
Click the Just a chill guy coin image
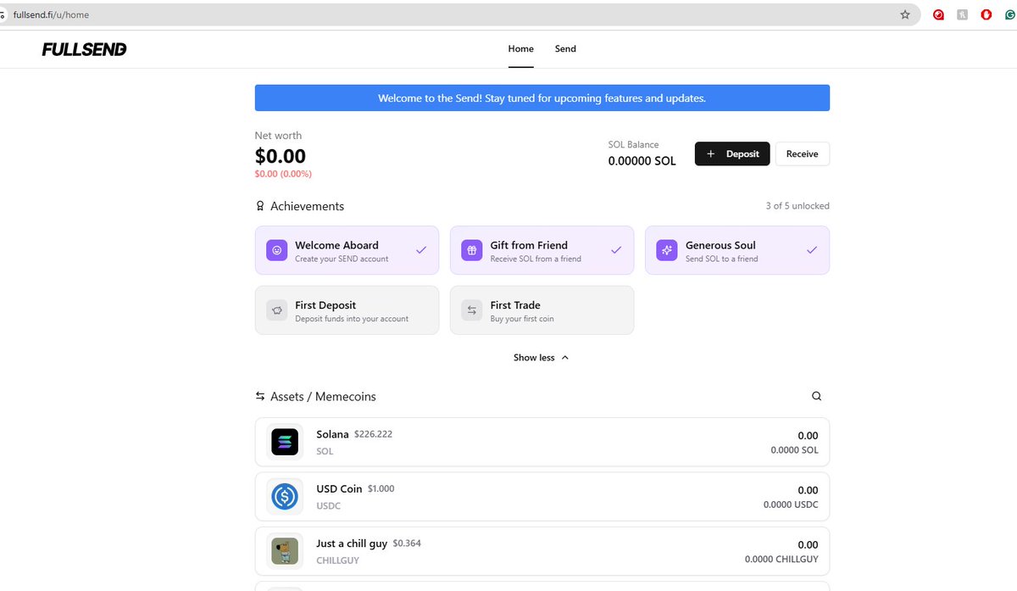coord(285,551)
